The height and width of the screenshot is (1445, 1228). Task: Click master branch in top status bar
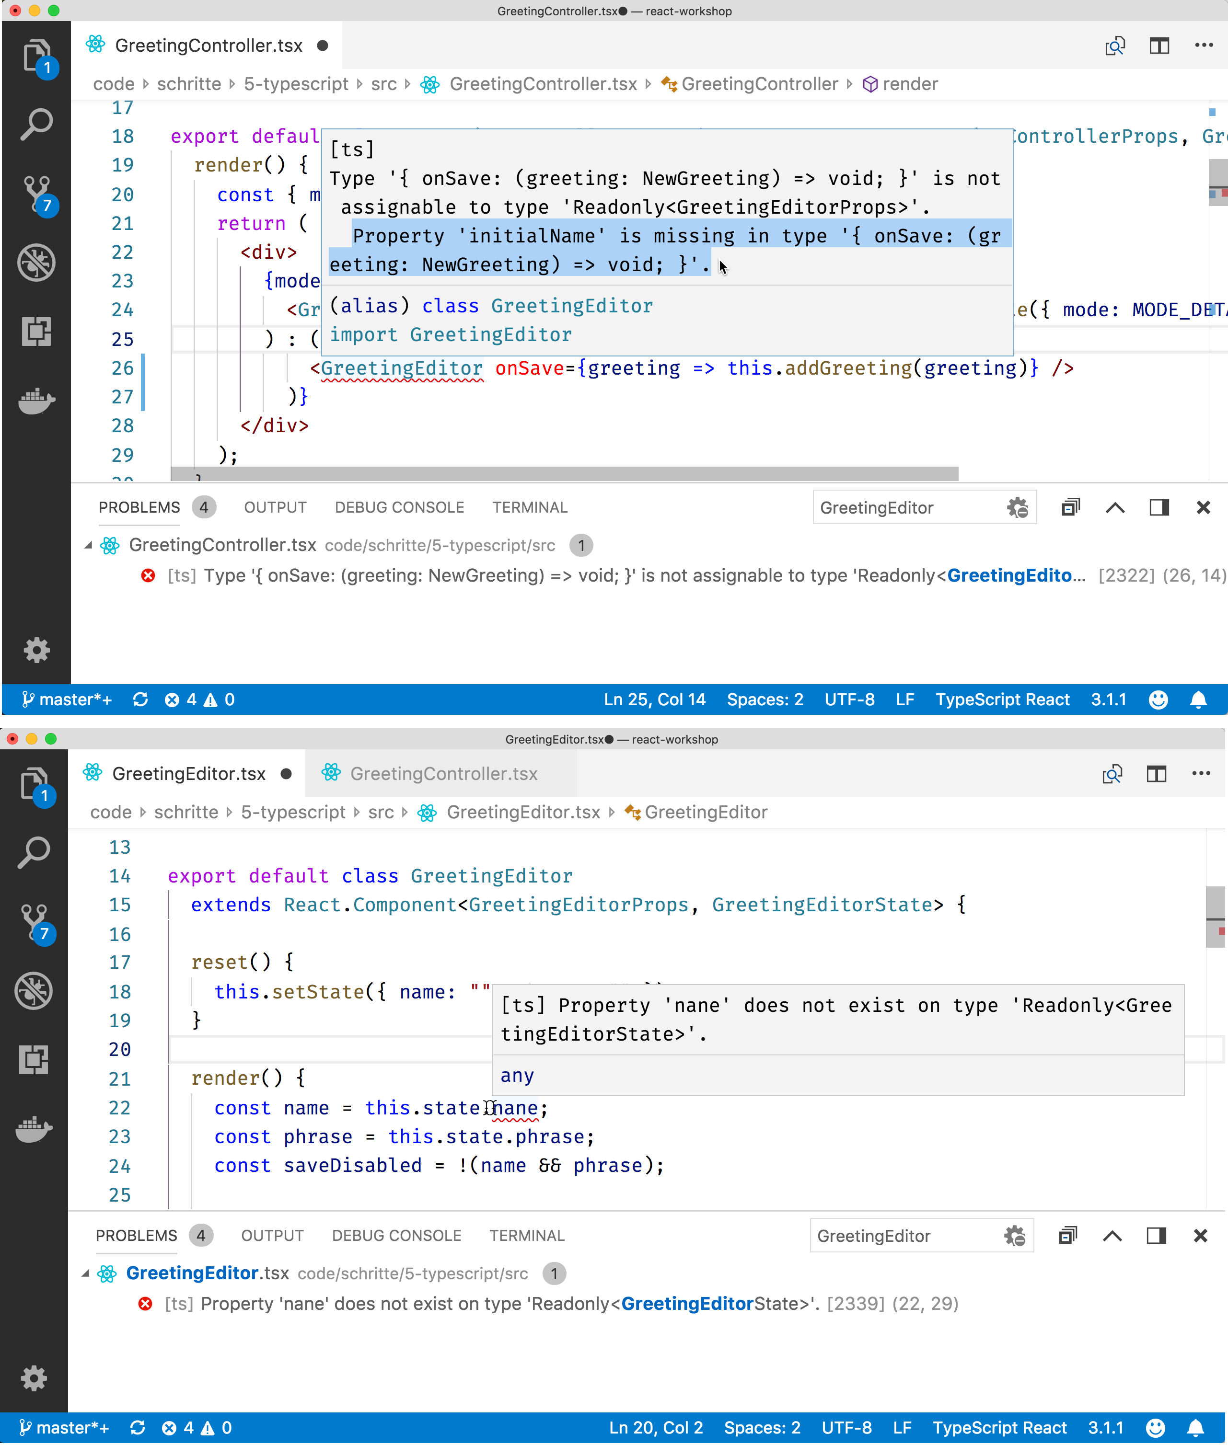[66, 699]
